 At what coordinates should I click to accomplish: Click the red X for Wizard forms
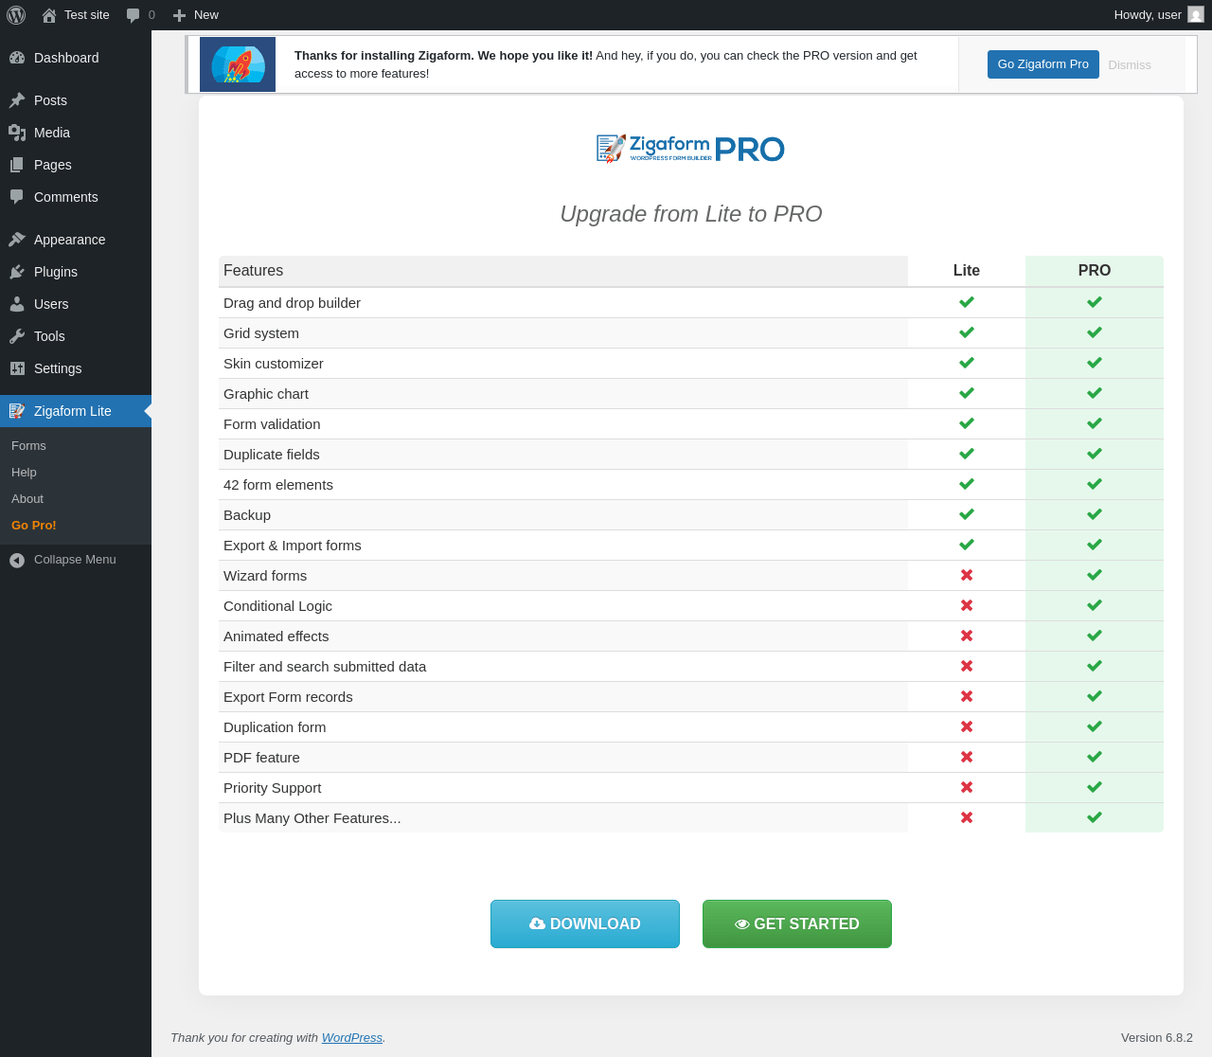coord(967,575)
